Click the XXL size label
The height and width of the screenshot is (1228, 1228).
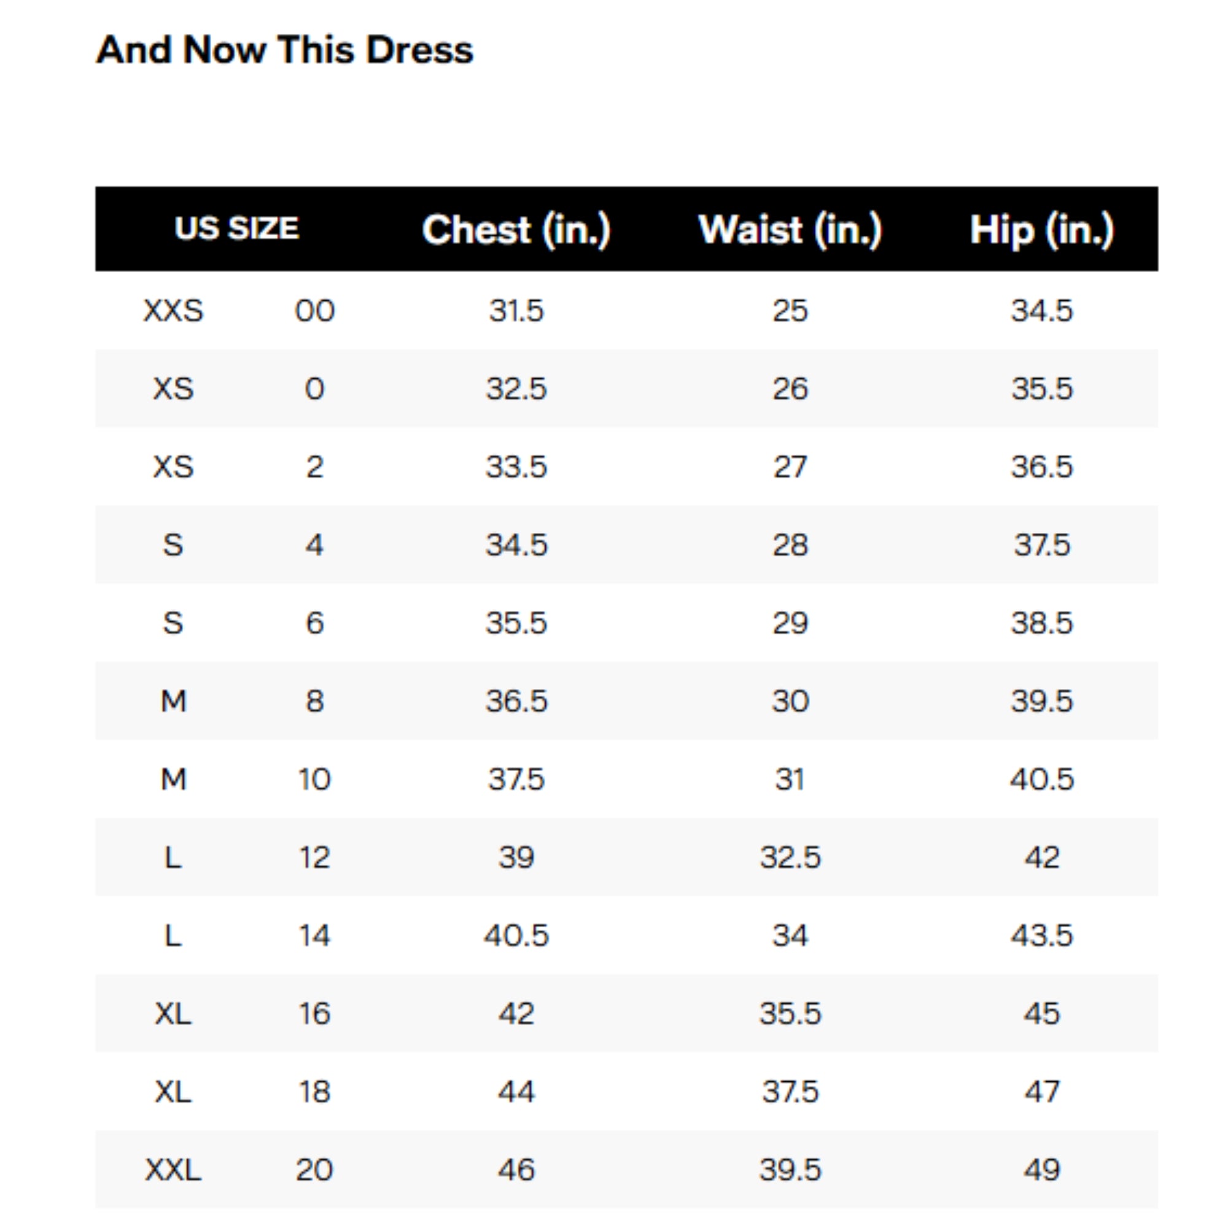[173, 1170]
